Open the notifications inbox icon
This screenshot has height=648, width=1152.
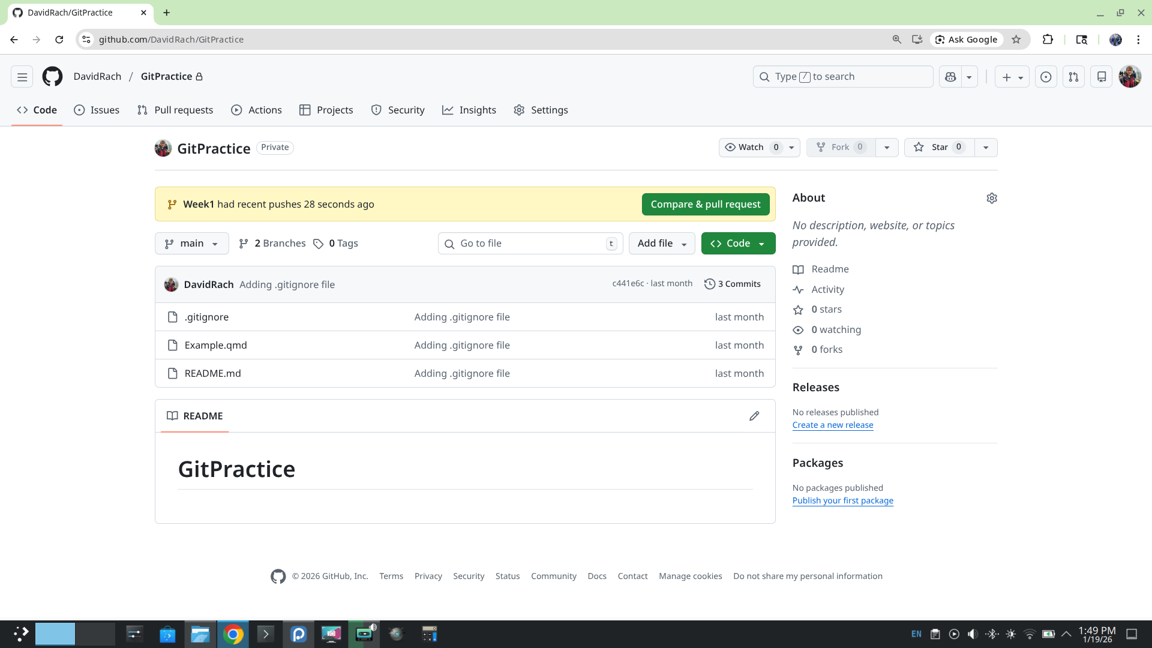1102,77
